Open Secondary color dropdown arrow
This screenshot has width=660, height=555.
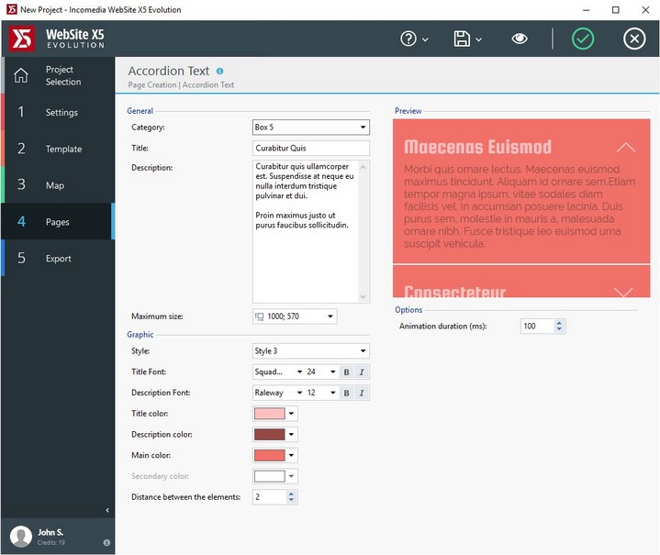[291, 476]
